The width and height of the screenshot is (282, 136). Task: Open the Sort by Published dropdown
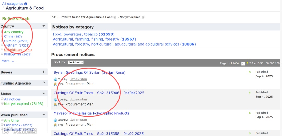tap(75, 62)
